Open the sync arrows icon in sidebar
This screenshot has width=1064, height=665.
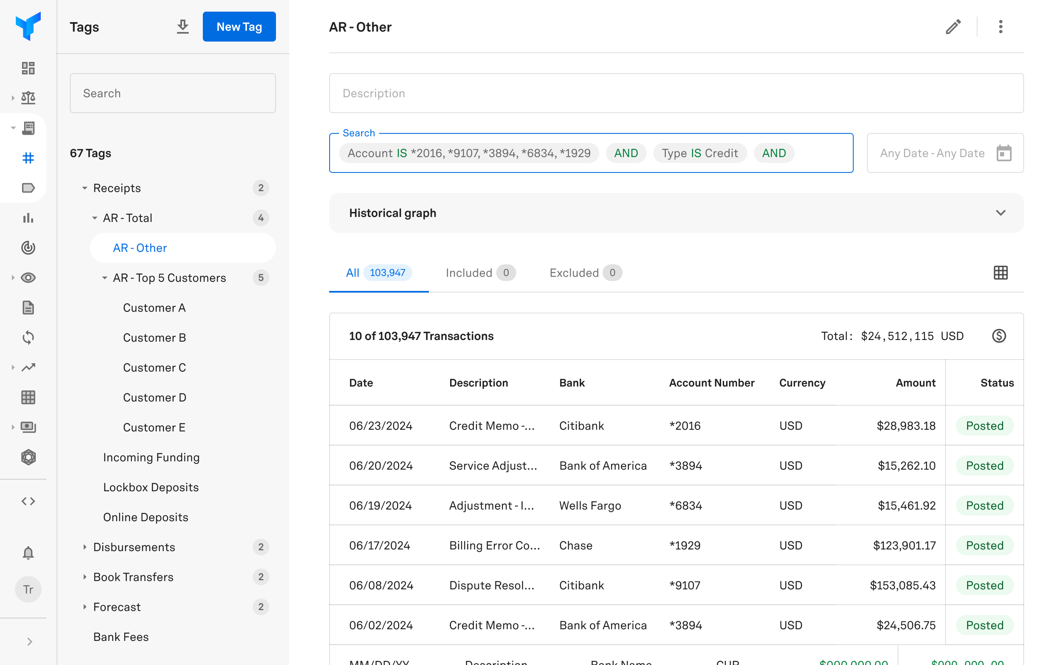click(x=28, y=337)
